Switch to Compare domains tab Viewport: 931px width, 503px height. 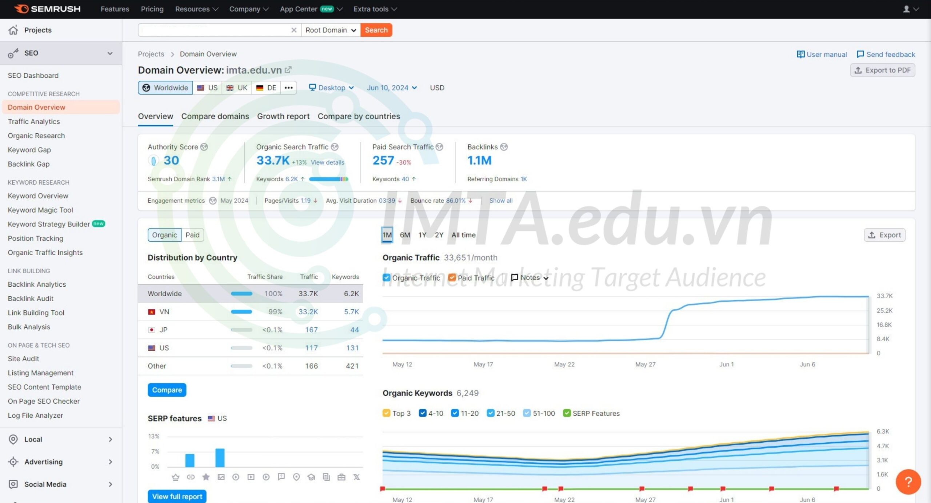pyautogui.click(x=215, y=116)
